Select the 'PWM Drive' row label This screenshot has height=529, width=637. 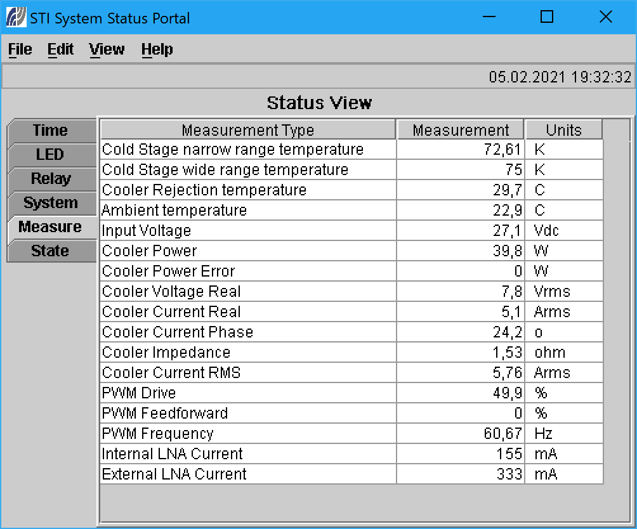click(138, 393)
